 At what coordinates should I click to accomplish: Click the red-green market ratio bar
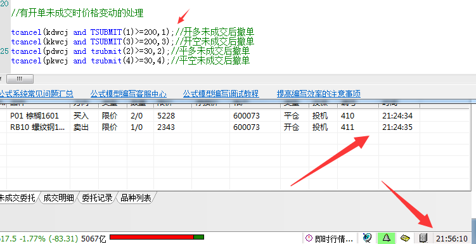(x=157, y=237)
